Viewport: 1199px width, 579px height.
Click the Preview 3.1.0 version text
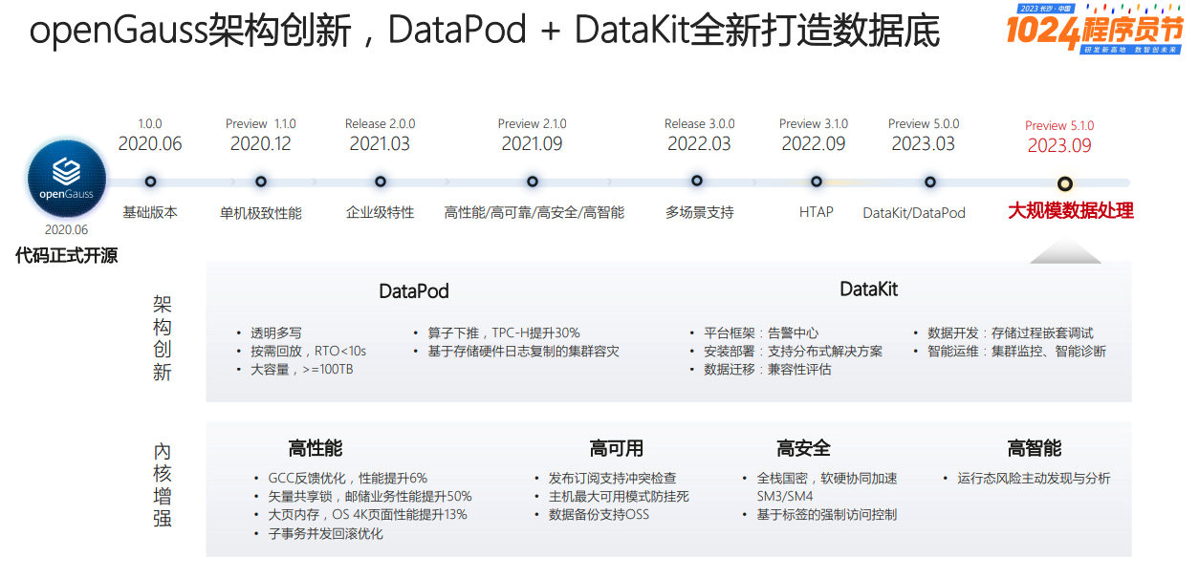[x=814, y=123]
